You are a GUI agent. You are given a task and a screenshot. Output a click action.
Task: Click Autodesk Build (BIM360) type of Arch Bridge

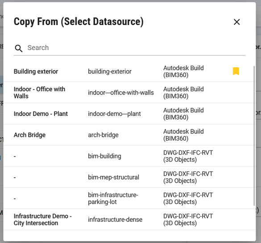(x=183, y=135)
